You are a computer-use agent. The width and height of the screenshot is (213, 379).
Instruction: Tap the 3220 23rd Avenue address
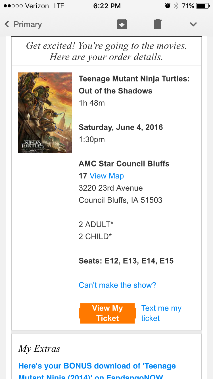pos(111,188)
